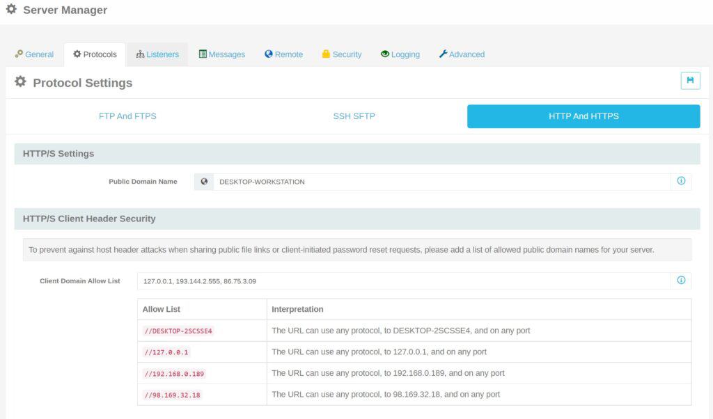Select the SSH SFTP section
Screen dimensions: 713x419
[x=354, y=116]
